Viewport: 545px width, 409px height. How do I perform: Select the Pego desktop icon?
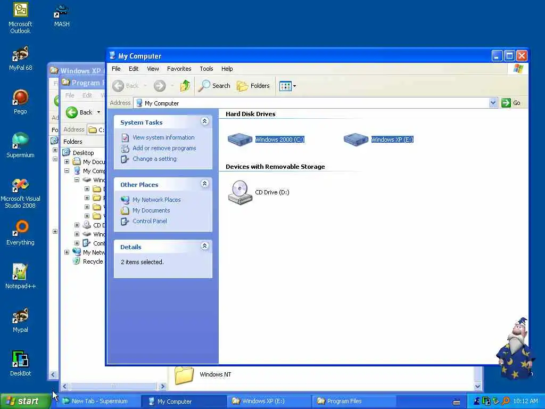click(x=20, y=102)
